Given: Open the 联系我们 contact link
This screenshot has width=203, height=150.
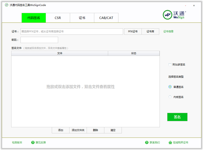Looking at the screenshot, I should coord(155,142).
